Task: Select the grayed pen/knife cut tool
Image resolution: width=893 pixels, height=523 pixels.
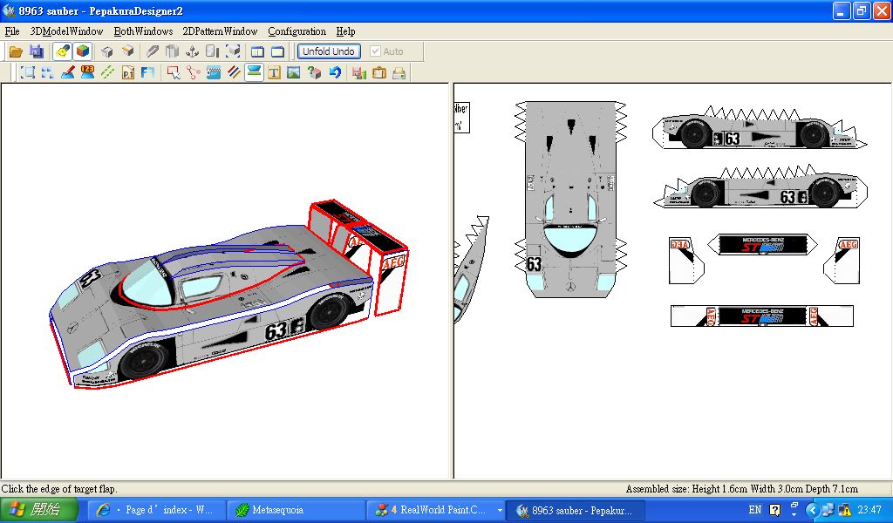Action: [152, 51]
